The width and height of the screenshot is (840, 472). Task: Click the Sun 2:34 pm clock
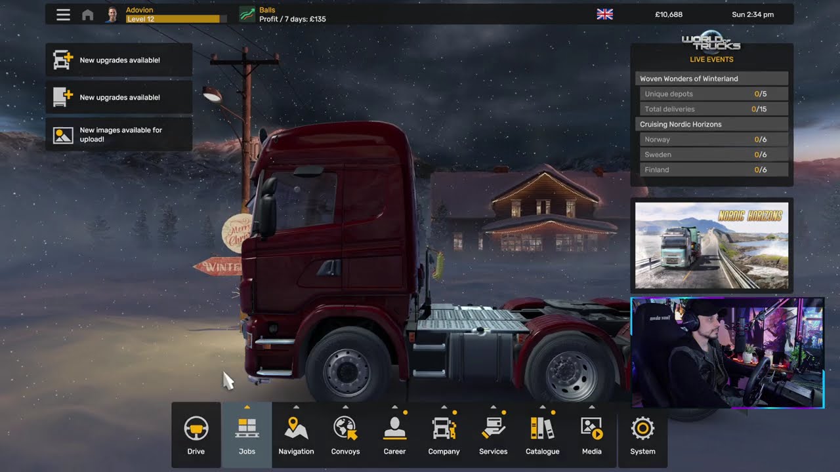click(753, 14)
